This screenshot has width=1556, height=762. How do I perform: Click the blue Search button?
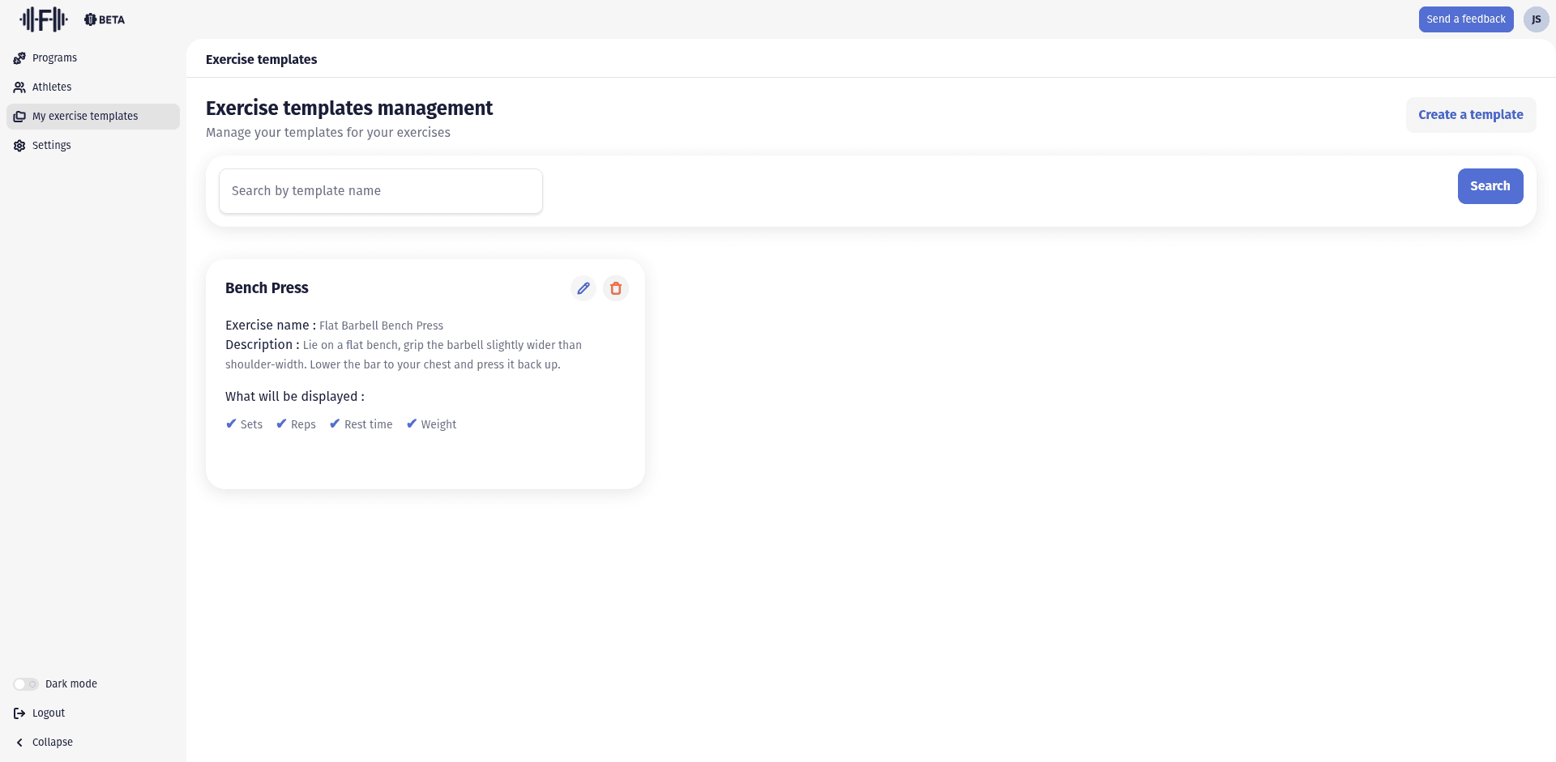1490,186
